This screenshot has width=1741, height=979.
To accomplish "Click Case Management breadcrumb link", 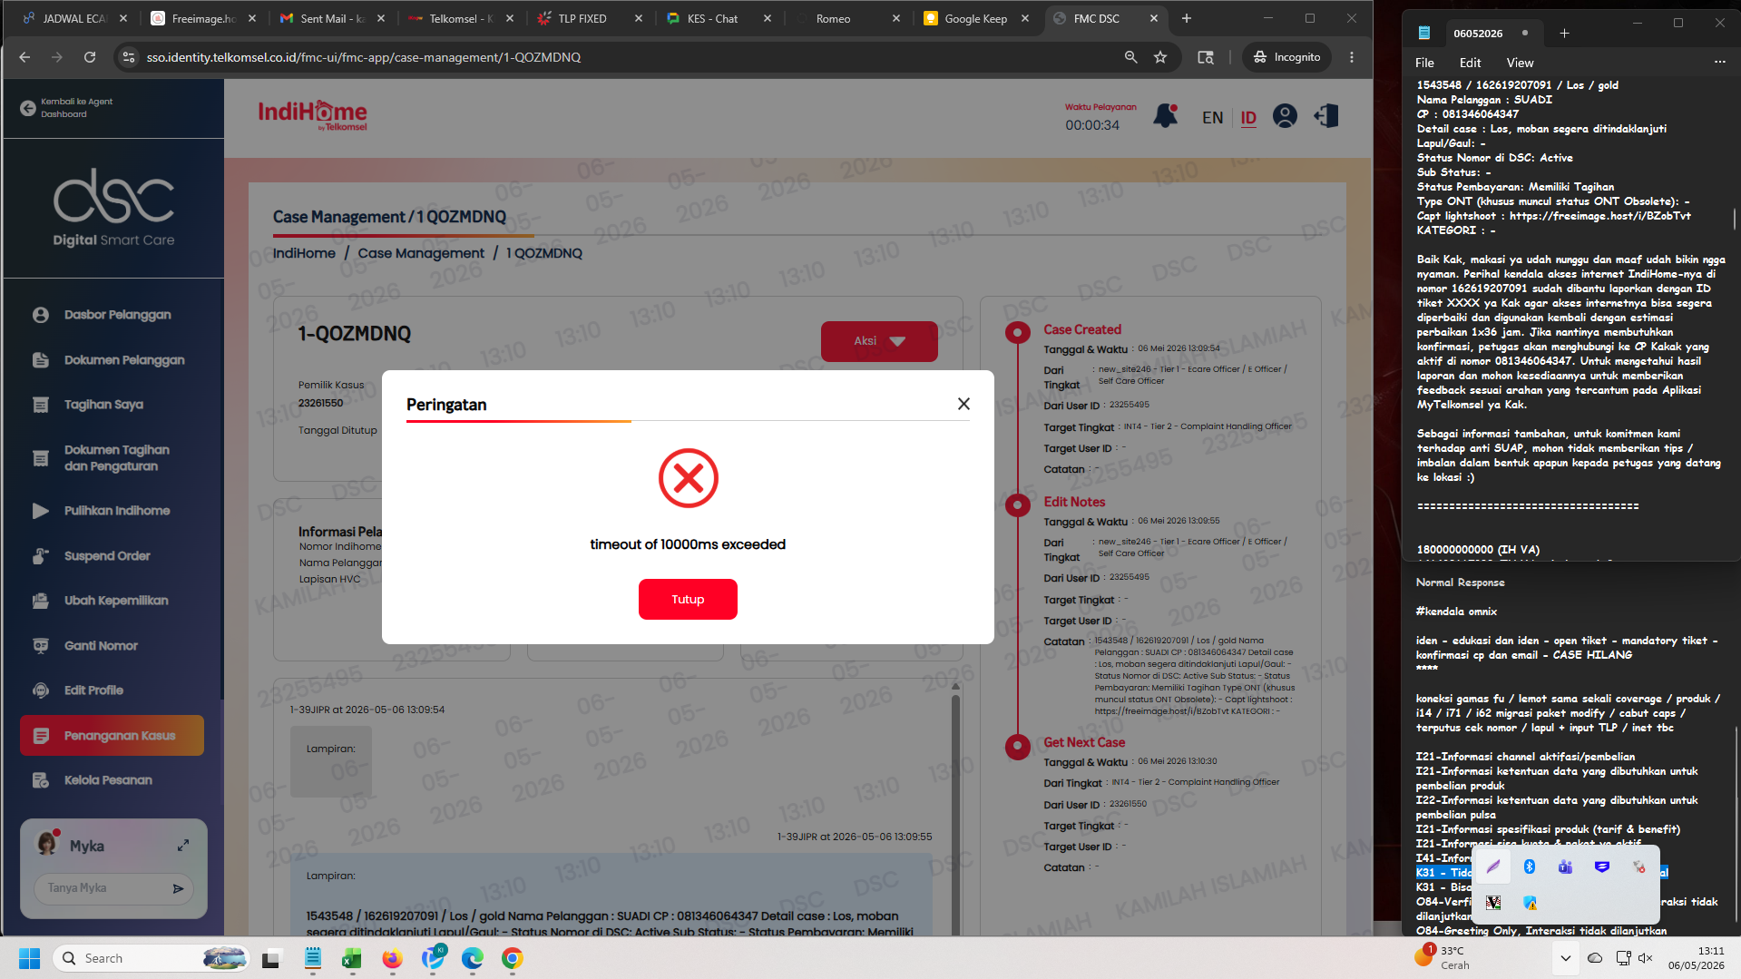I will tap(421, 253).
